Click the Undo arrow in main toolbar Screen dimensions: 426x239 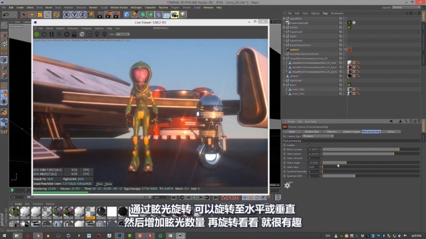pyautogui.click(x=6, y=15)
